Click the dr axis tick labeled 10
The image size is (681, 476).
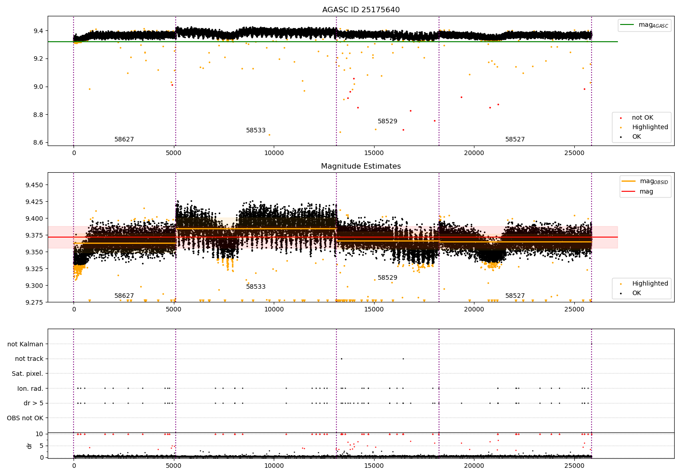(39, 434)
